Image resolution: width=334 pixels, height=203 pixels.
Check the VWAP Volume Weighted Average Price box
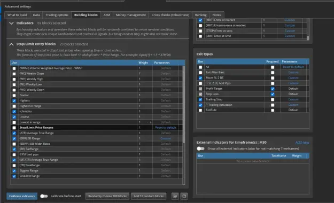pos(14,68)
